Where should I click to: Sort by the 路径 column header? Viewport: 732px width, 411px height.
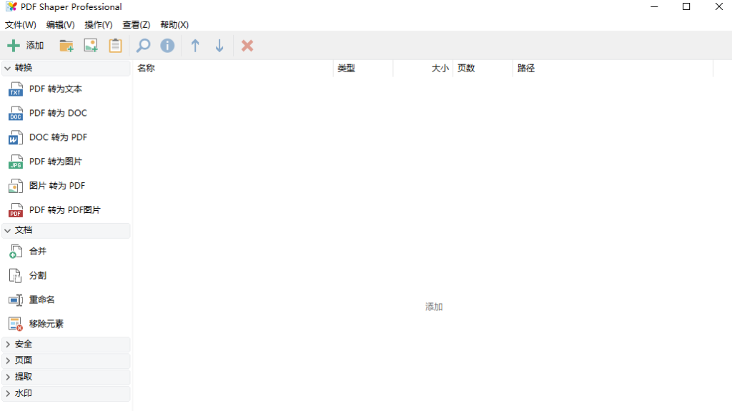point(613,68)
